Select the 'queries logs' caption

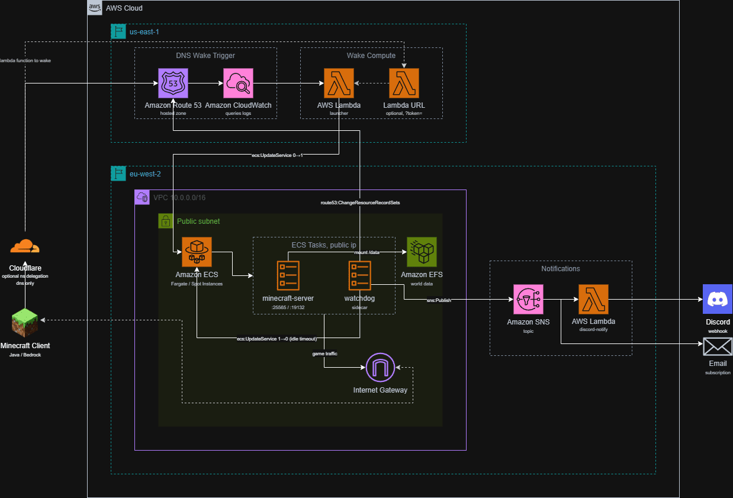[x=238, y=113]
